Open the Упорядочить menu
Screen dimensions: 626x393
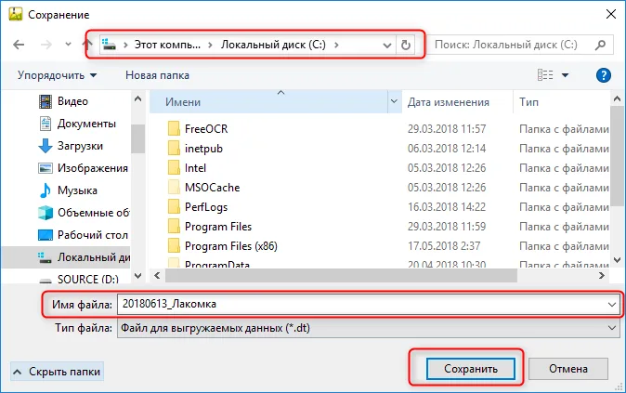coord(57,75)
